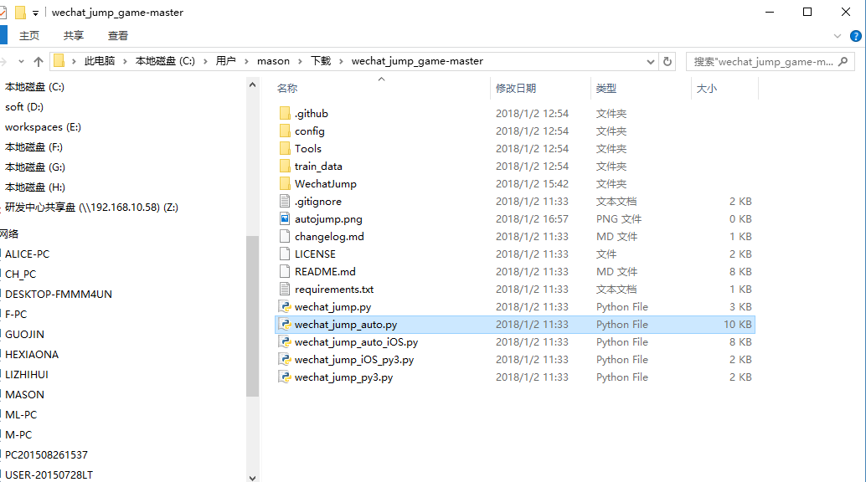Select the README.md file icon

285,272
